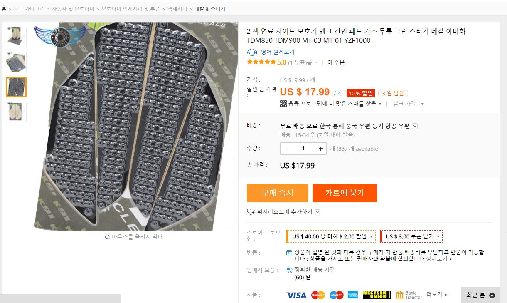Click the 구매 즉시 buy now button
Image resolution: width=507 pixels, height=303 pixels.
coord(277,193)
